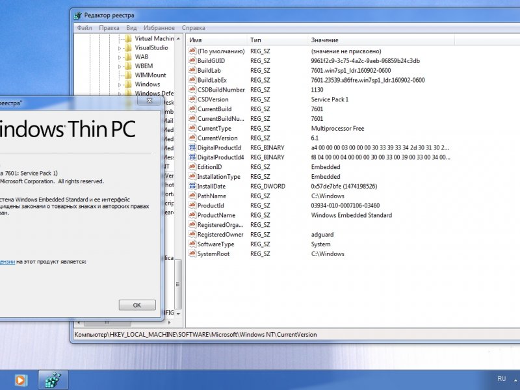Select the Windows Defender tree folder
The width and height of the screenshot is (520, 390).
tap(154, 93)
